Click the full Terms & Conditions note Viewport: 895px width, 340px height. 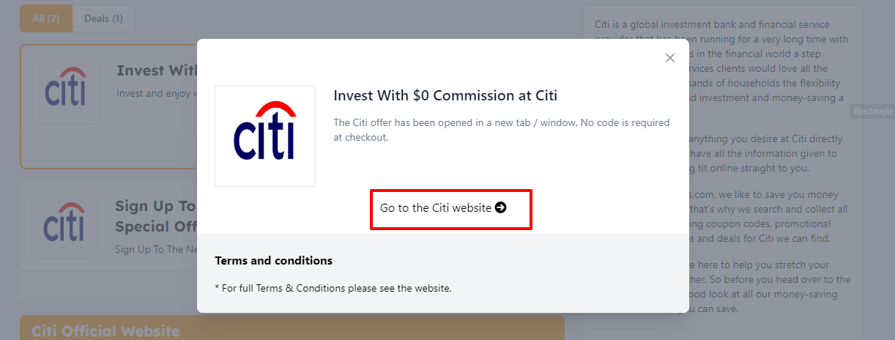pos(333,288)
